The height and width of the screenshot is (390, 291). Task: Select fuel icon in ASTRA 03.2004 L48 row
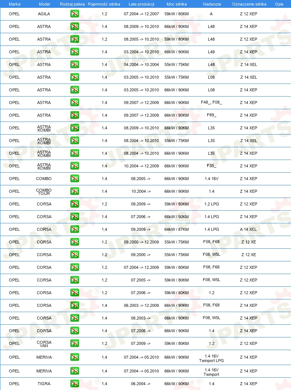pos(74,52)
